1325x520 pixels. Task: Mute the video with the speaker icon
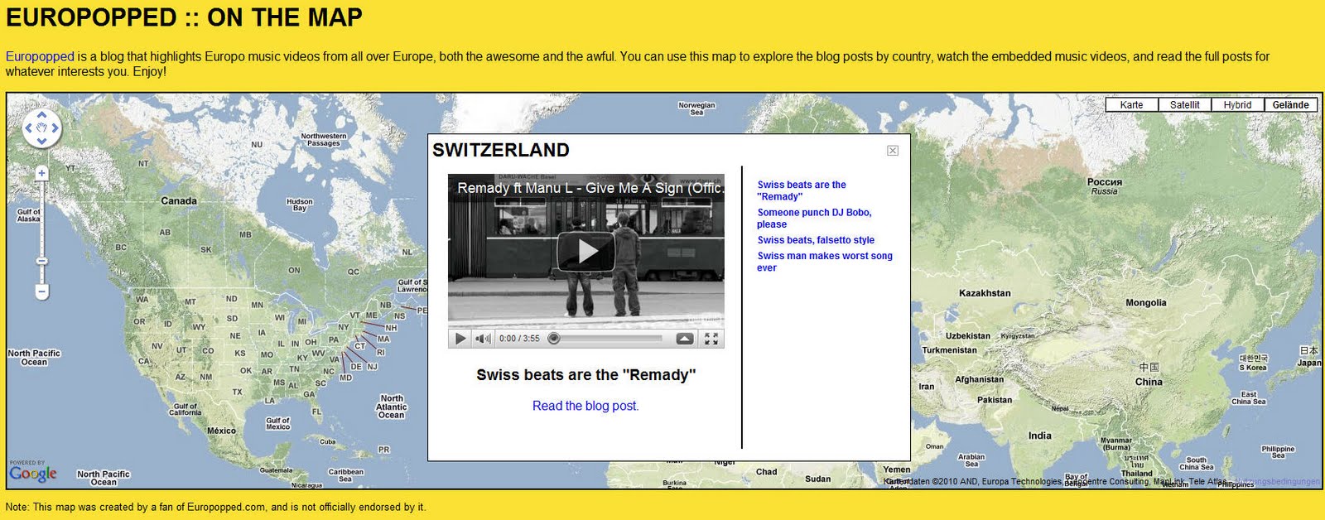point(483,338)
